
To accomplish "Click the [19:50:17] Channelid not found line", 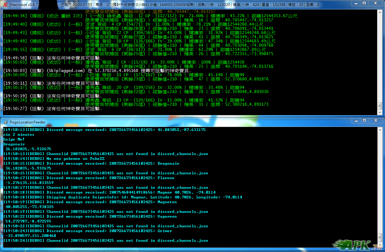I will pyautogui.click(x=106, y=188).
